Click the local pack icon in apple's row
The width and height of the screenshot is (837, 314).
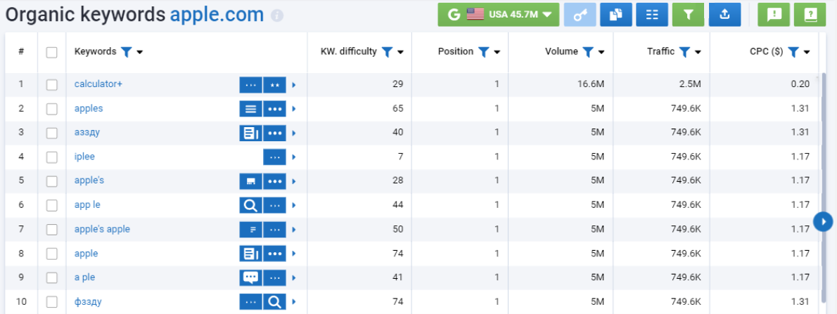251,181
